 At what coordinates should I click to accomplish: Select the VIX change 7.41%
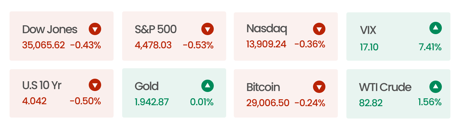pyautogui.click(x=430, y=48)
